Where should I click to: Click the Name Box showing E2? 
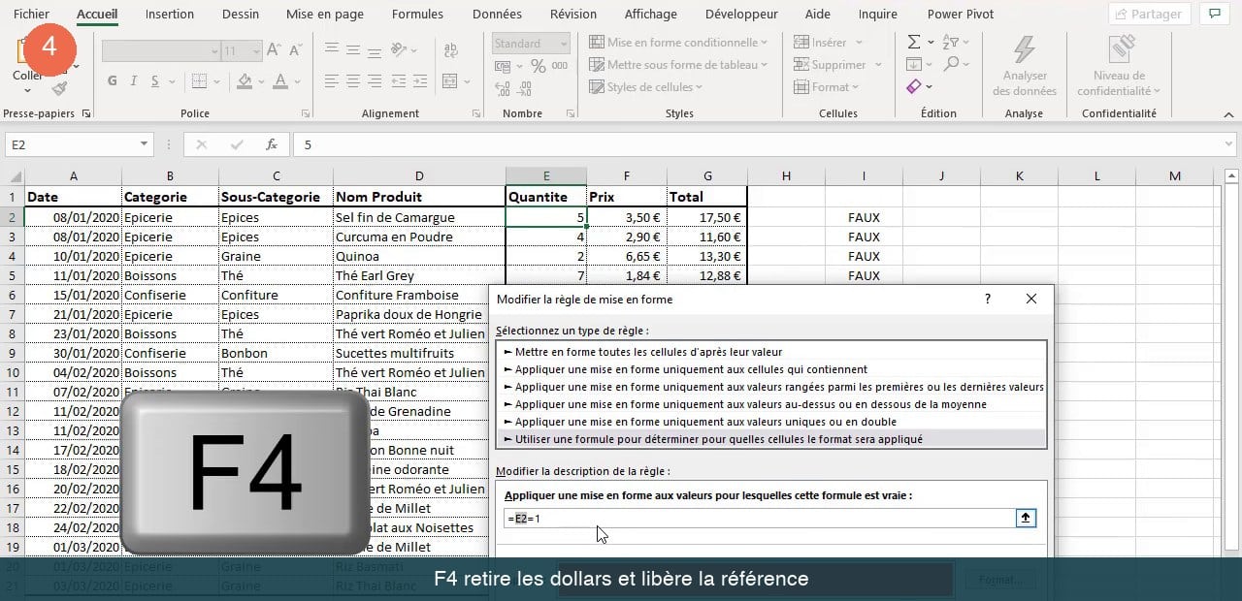(x=72, y=144)
